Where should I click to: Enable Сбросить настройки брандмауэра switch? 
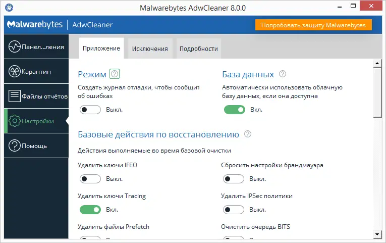[234, 179]
